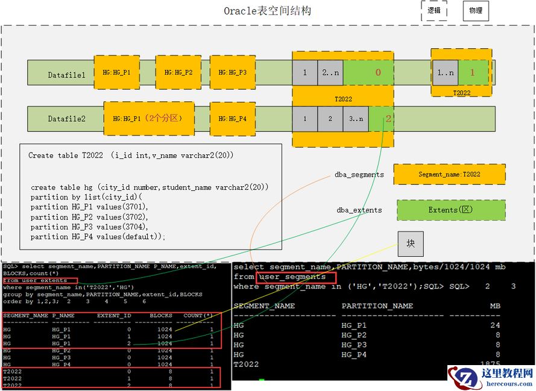Image resolution: width=536 pixels, height=391 pixels.
Task: Click the T2022 label between the datafiles
Action: [343, 99]
